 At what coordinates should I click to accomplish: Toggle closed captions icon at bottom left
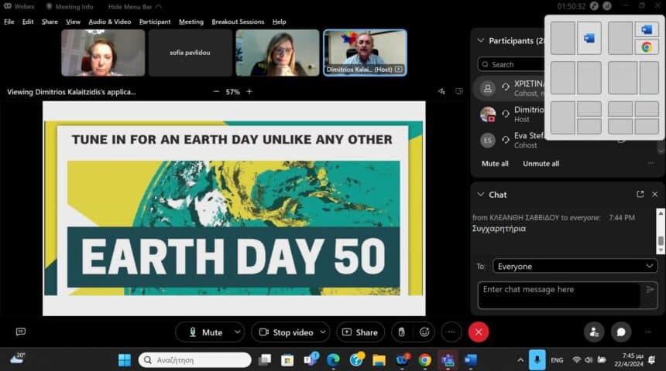pyautogui.click(x=20, y=332)
